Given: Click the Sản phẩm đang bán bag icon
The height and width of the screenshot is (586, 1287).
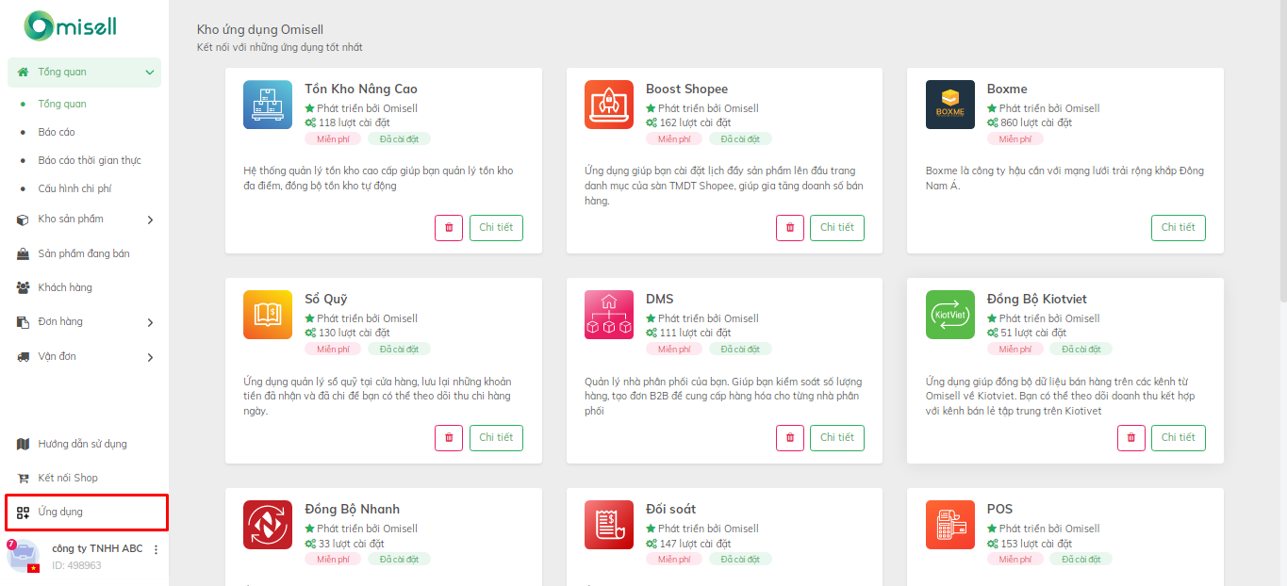Looking at the screenshot, I should 23,254.
